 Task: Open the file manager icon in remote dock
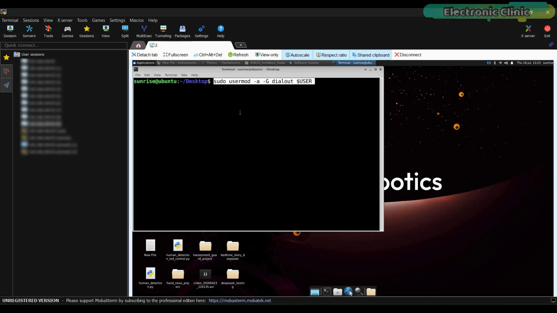[337, 292]
